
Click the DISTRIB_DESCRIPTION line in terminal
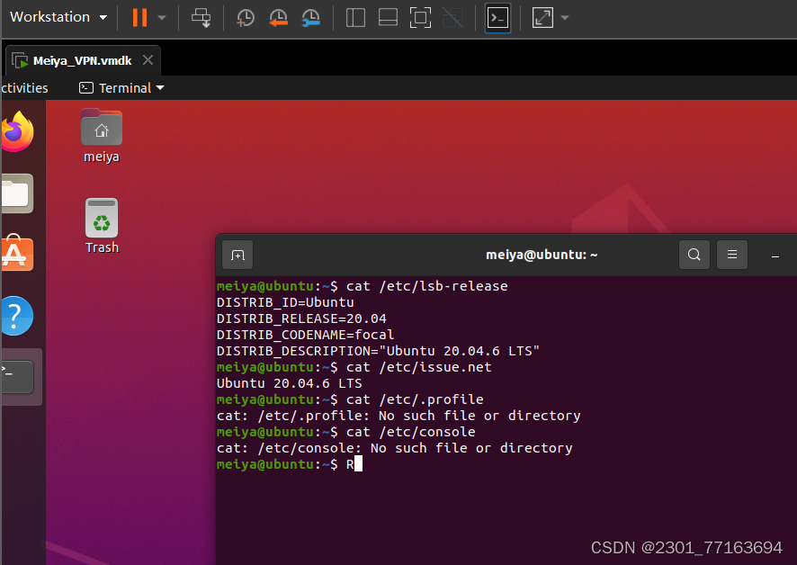(x=378, y=351)
